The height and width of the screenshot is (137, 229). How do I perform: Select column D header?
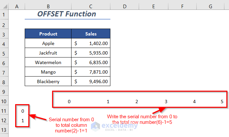(125, 6)
